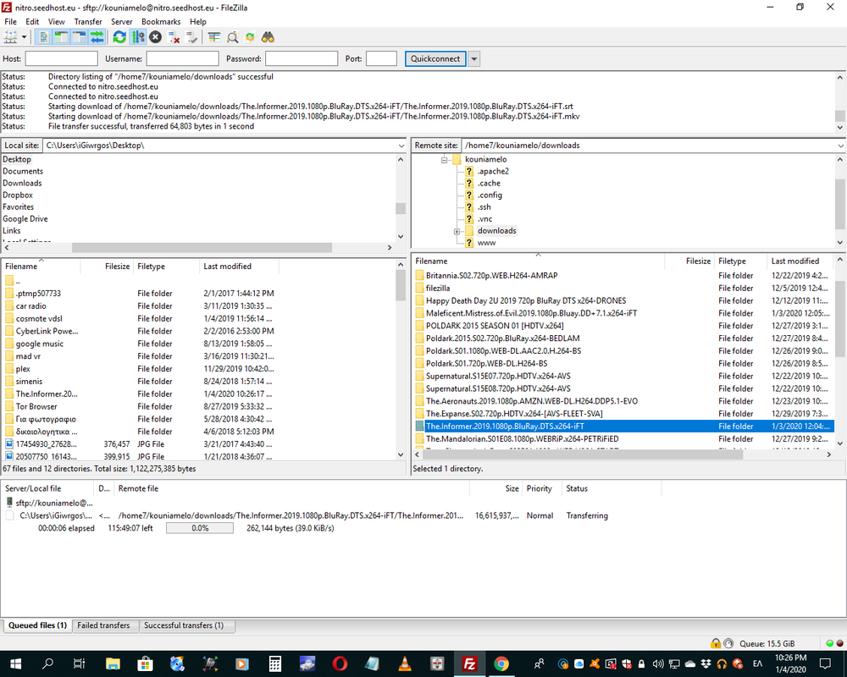Open the Quickconnect history dropdown
The image size is (847, 677).
click(x=473, y=59)
